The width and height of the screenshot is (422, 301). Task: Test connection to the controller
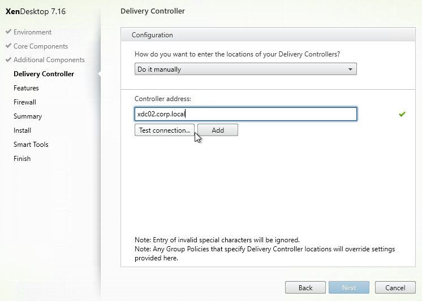coord(165,130)
